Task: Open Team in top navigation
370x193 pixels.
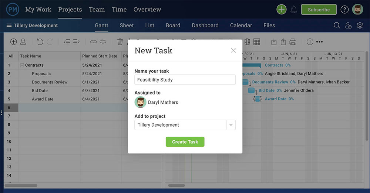Action: tap(97, 10)
